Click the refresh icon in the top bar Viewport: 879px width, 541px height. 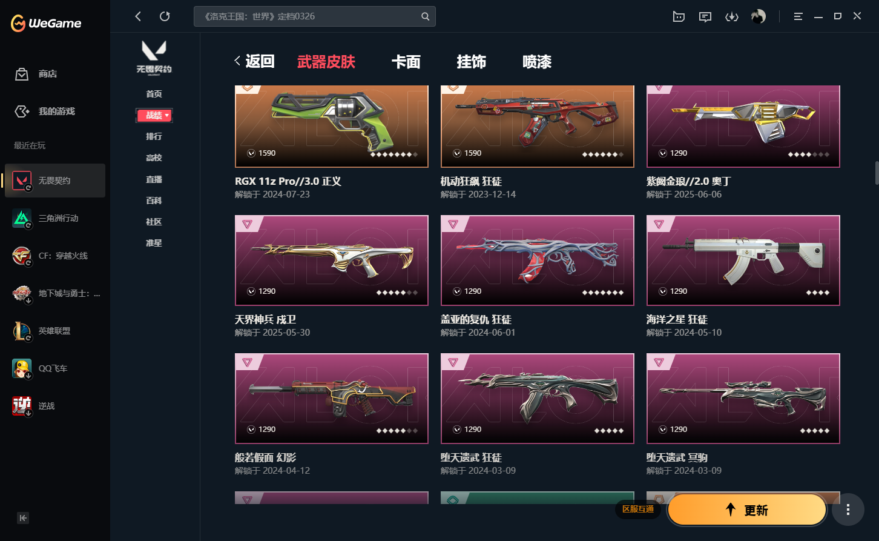coord(165,16)
